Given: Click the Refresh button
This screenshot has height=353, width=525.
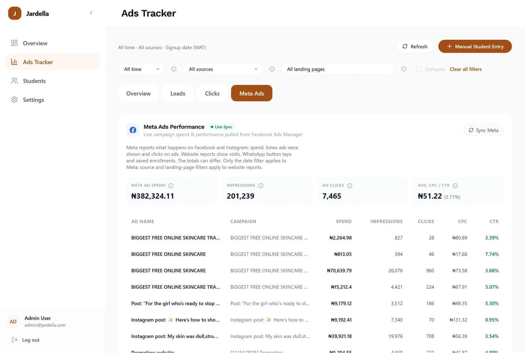Looking at the screenshot, I should [415, 46].
